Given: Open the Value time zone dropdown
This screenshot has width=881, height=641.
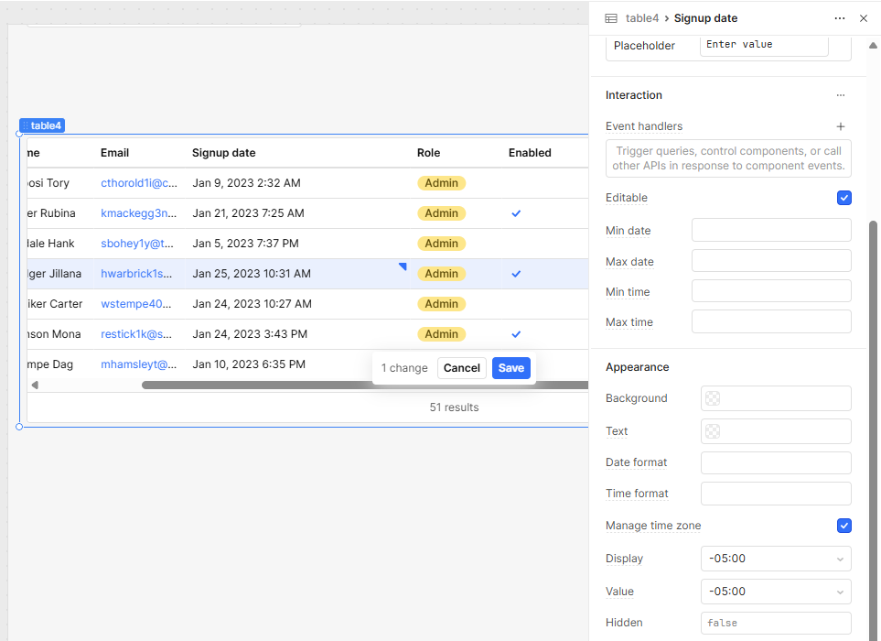Looking at the screenshot, I should pos(776,592).
